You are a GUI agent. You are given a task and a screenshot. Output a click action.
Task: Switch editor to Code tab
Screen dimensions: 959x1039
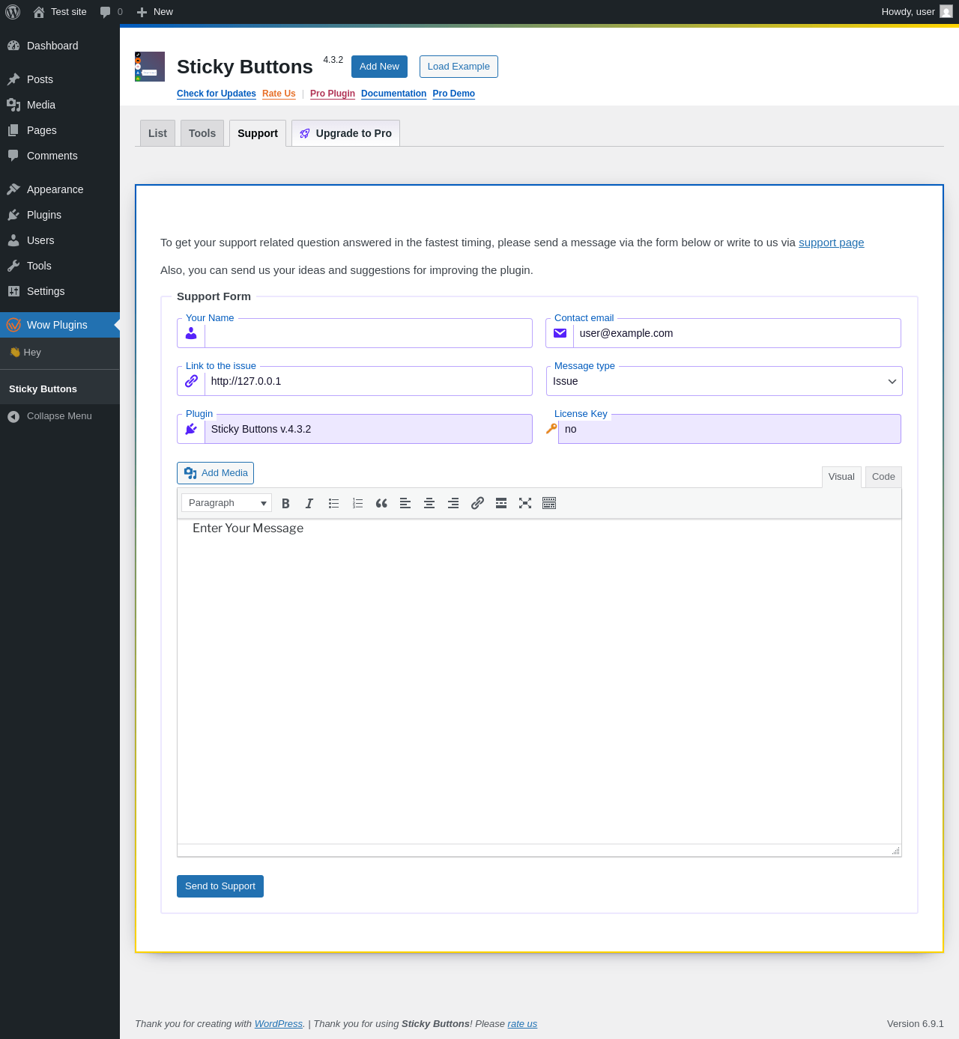883,477
